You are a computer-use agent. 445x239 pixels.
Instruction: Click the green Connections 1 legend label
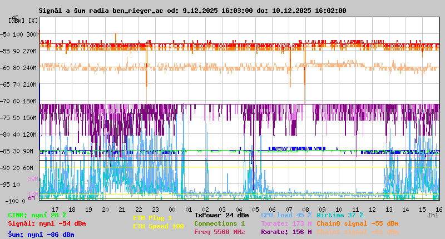(x=219, y=223)
